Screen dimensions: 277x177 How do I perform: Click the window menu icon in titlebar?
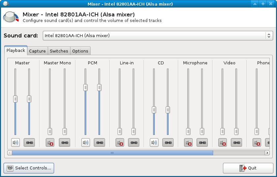click(x=6, y=4)
